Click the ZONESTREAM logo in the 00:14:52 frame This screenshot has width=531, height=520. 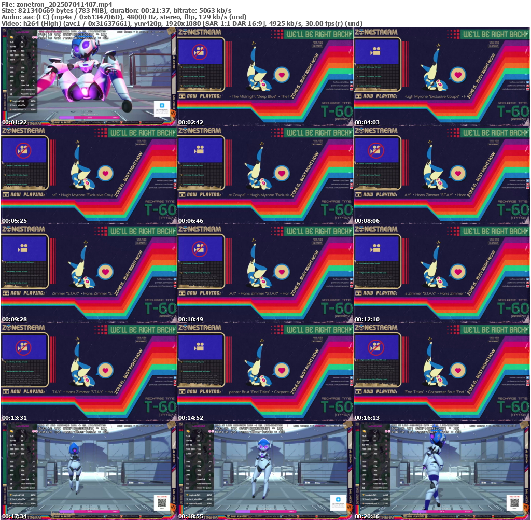(x=200, y=328)
